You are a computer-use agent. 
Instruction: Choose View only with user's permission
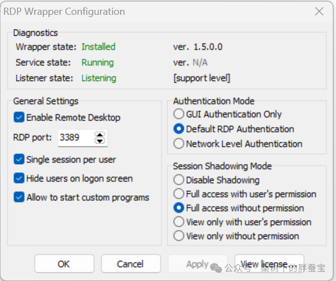[x=178, y=222]
